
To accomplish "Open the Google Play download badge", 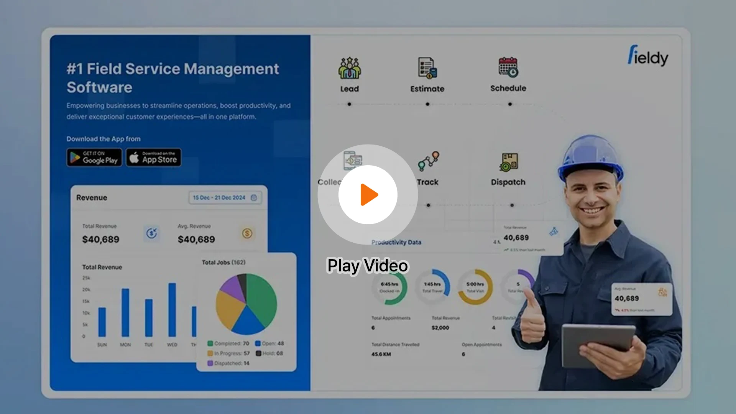I will [94, 158].
